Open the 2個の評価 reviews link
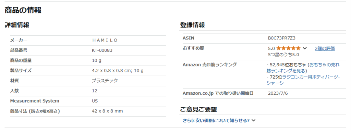The height and width of the screenshot is (130, 351). point(325,48)
